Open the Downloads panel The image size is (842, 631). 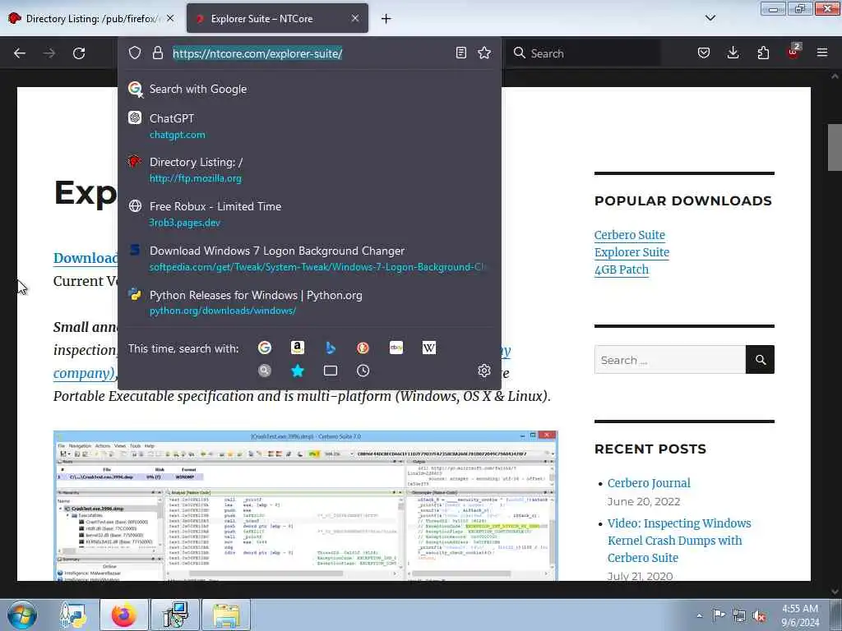[x=733, y=53]
